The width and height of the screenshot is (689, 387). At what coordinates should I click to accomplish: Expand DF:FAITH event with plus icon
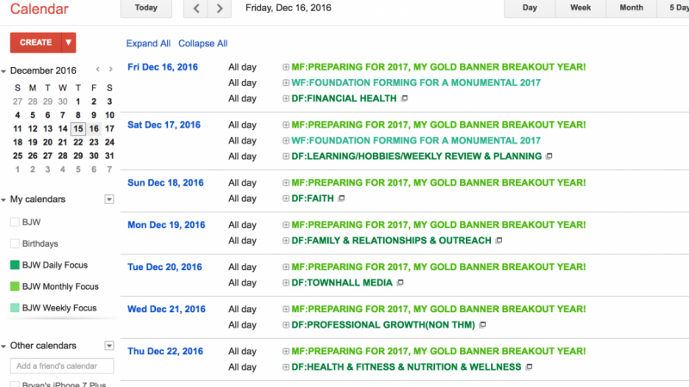pyautogui.click(x=286, y=199)
